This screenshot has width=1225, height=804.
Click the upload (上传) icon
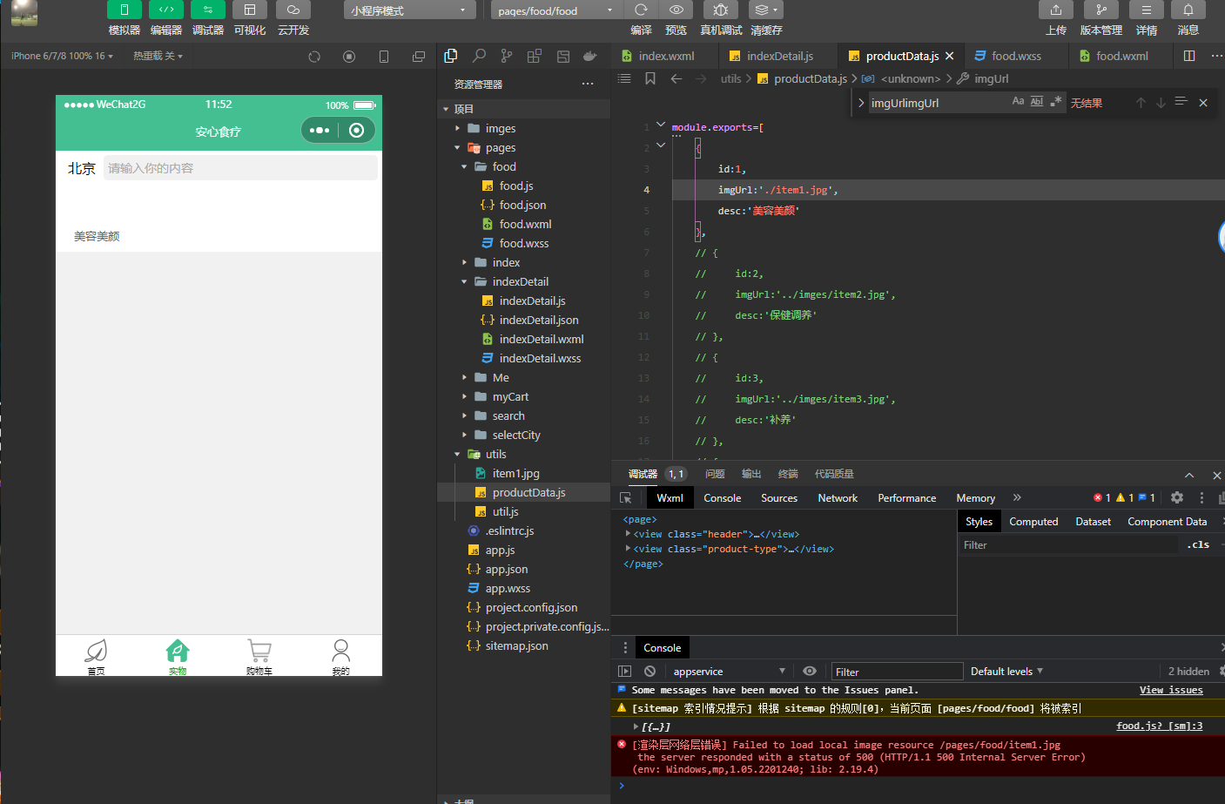[x=1056, y=10]
